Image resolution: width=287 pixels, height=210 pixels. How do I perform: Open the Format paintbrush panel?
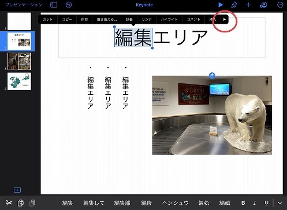[234, 5]
